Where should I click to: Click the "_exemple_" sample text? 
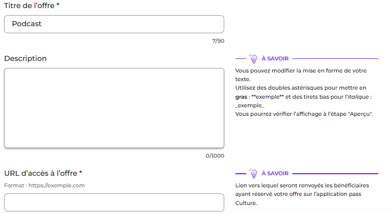pos(250,105)
